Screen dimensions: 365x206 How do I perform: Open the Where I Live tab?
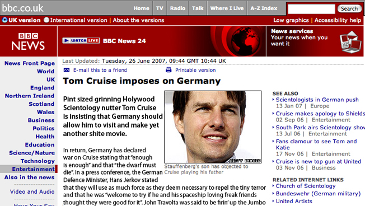[x=227, y=8]
